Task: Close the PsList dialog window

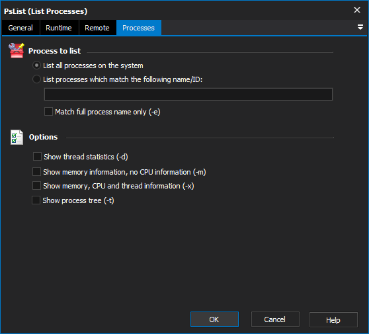Action: [357, 10]
